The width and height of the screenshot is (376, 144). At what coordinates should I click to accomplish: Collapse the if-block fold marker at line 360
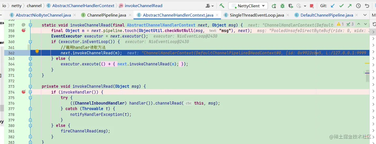(30, 42)
